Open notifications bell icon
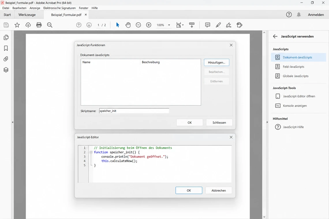 click(x=299, y=15)
